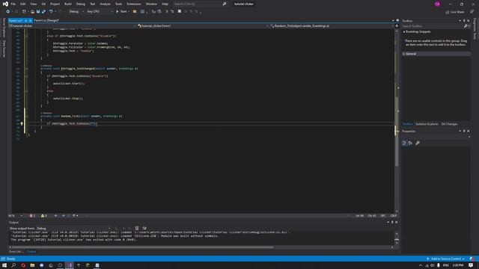Pin the Properties panel
Screen dimensions: 479x269
coord(464,132)
